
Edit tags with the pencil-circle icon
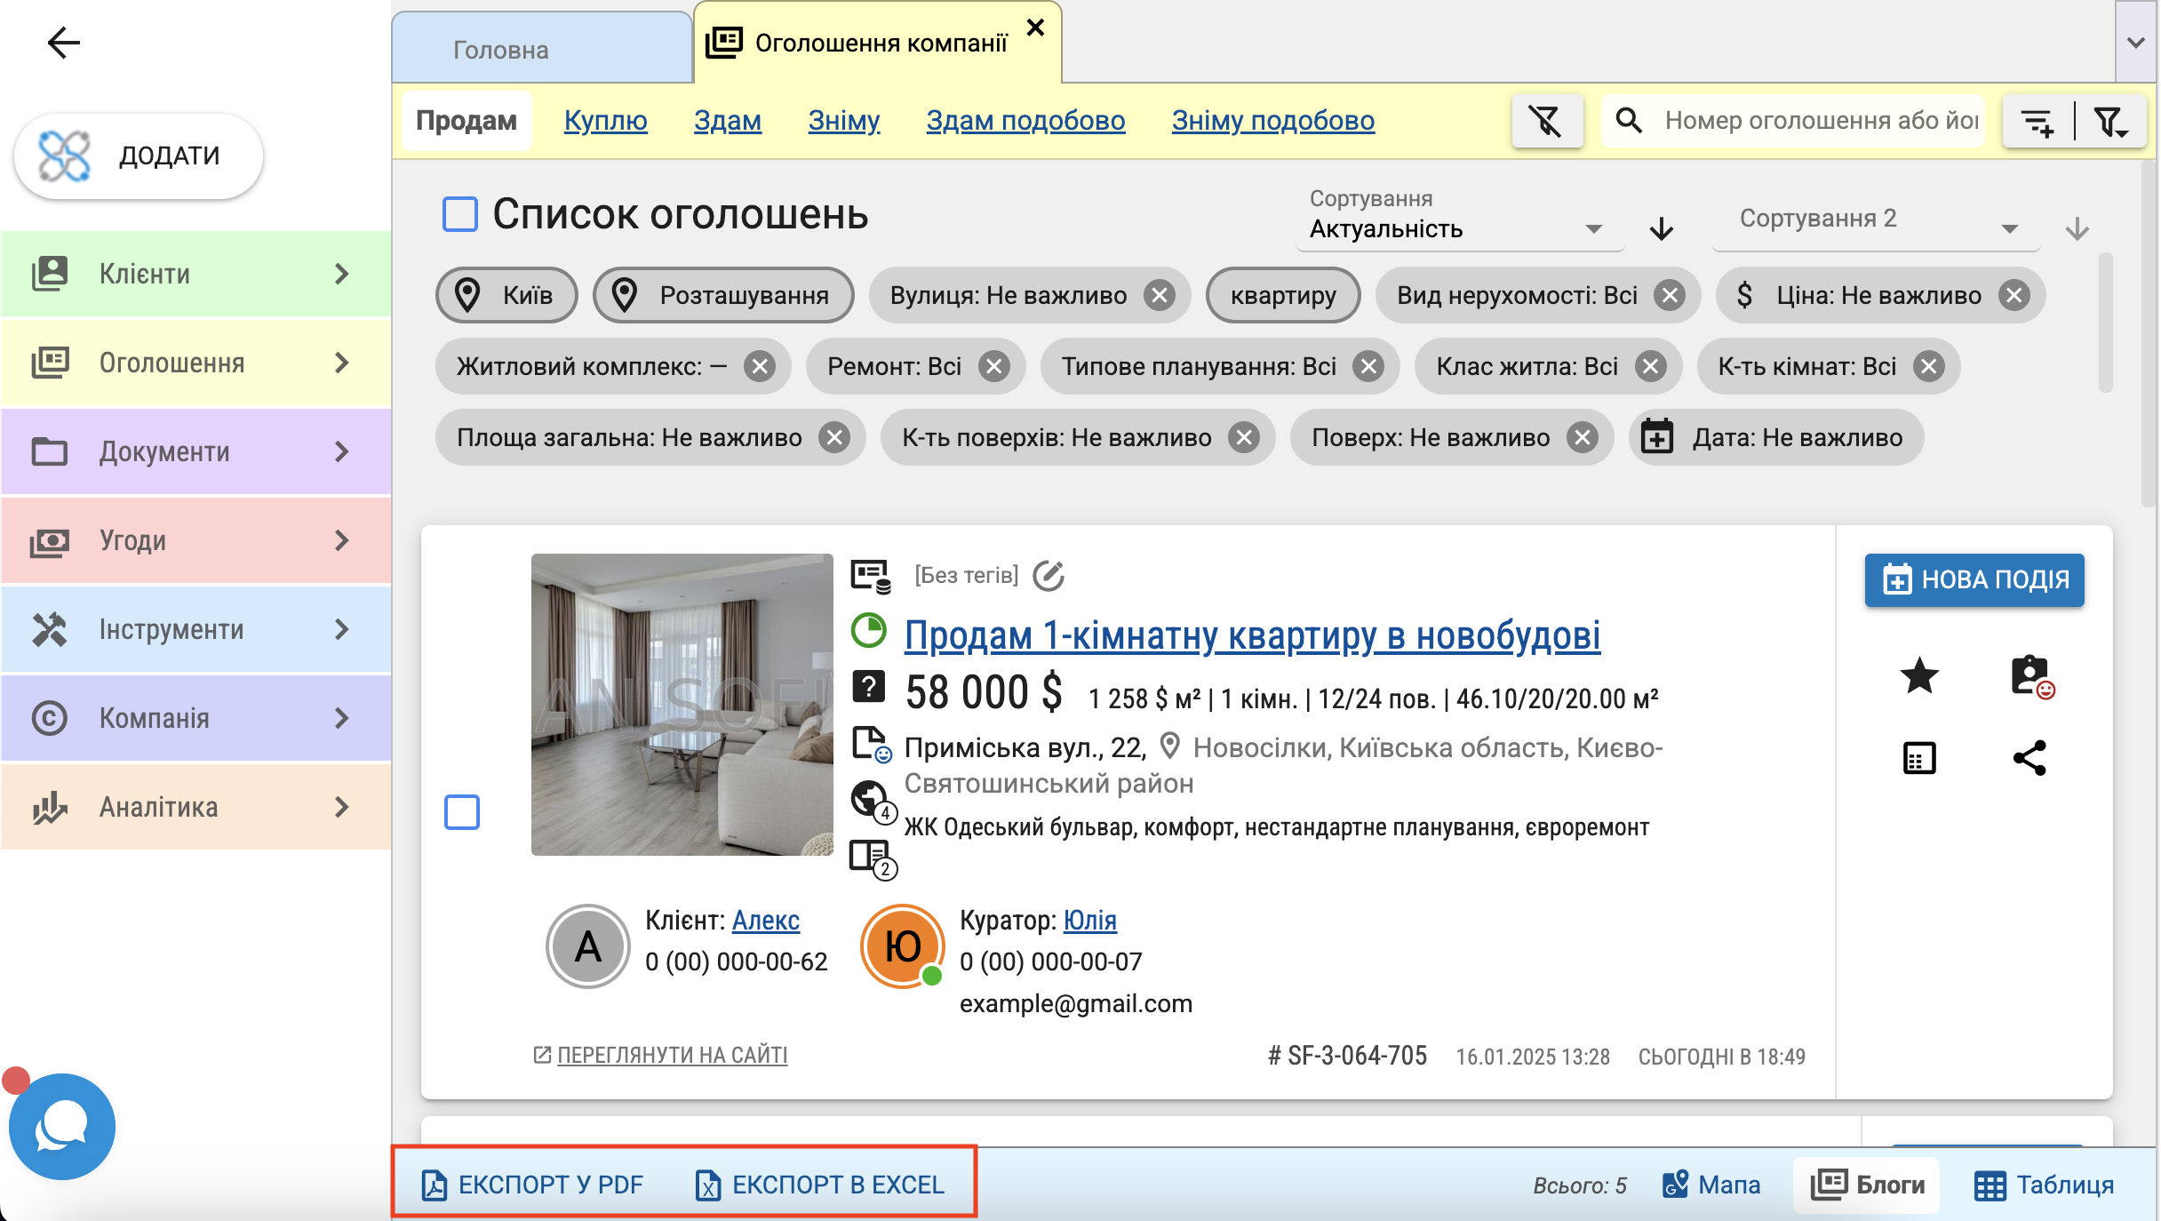pos(1049,575)
